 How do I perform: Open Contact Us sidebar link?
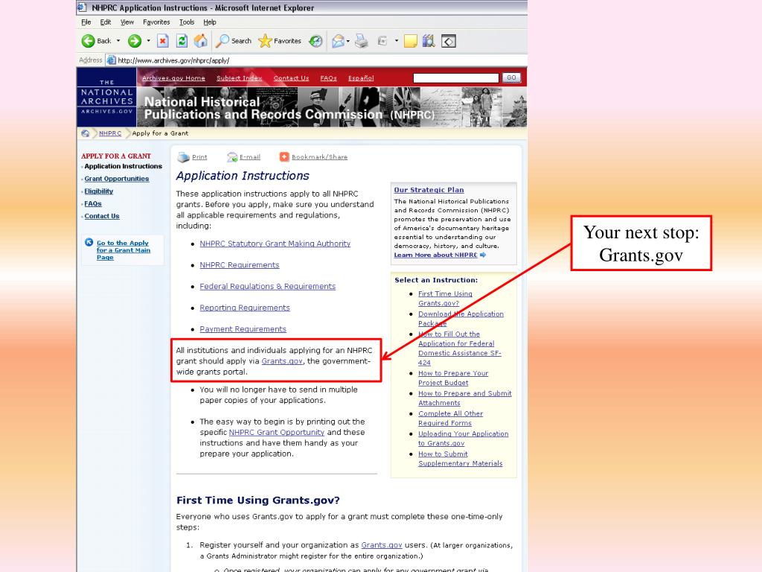[102, 217]
